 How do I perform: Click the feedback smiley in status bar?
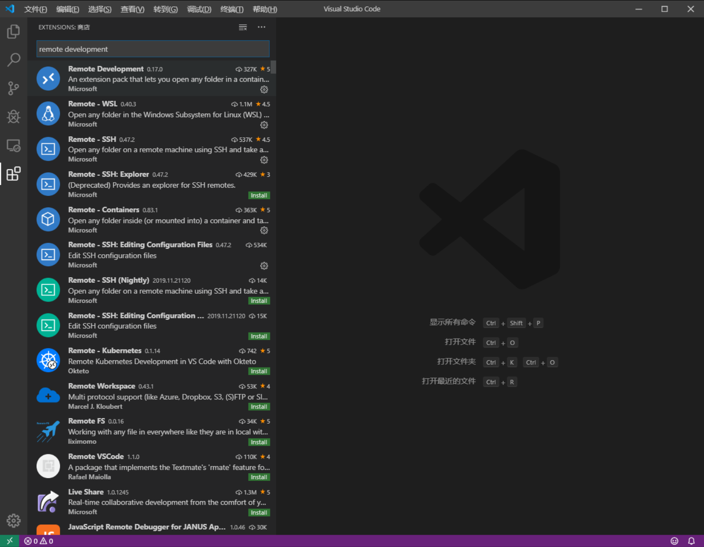click(x=674, y=541)
